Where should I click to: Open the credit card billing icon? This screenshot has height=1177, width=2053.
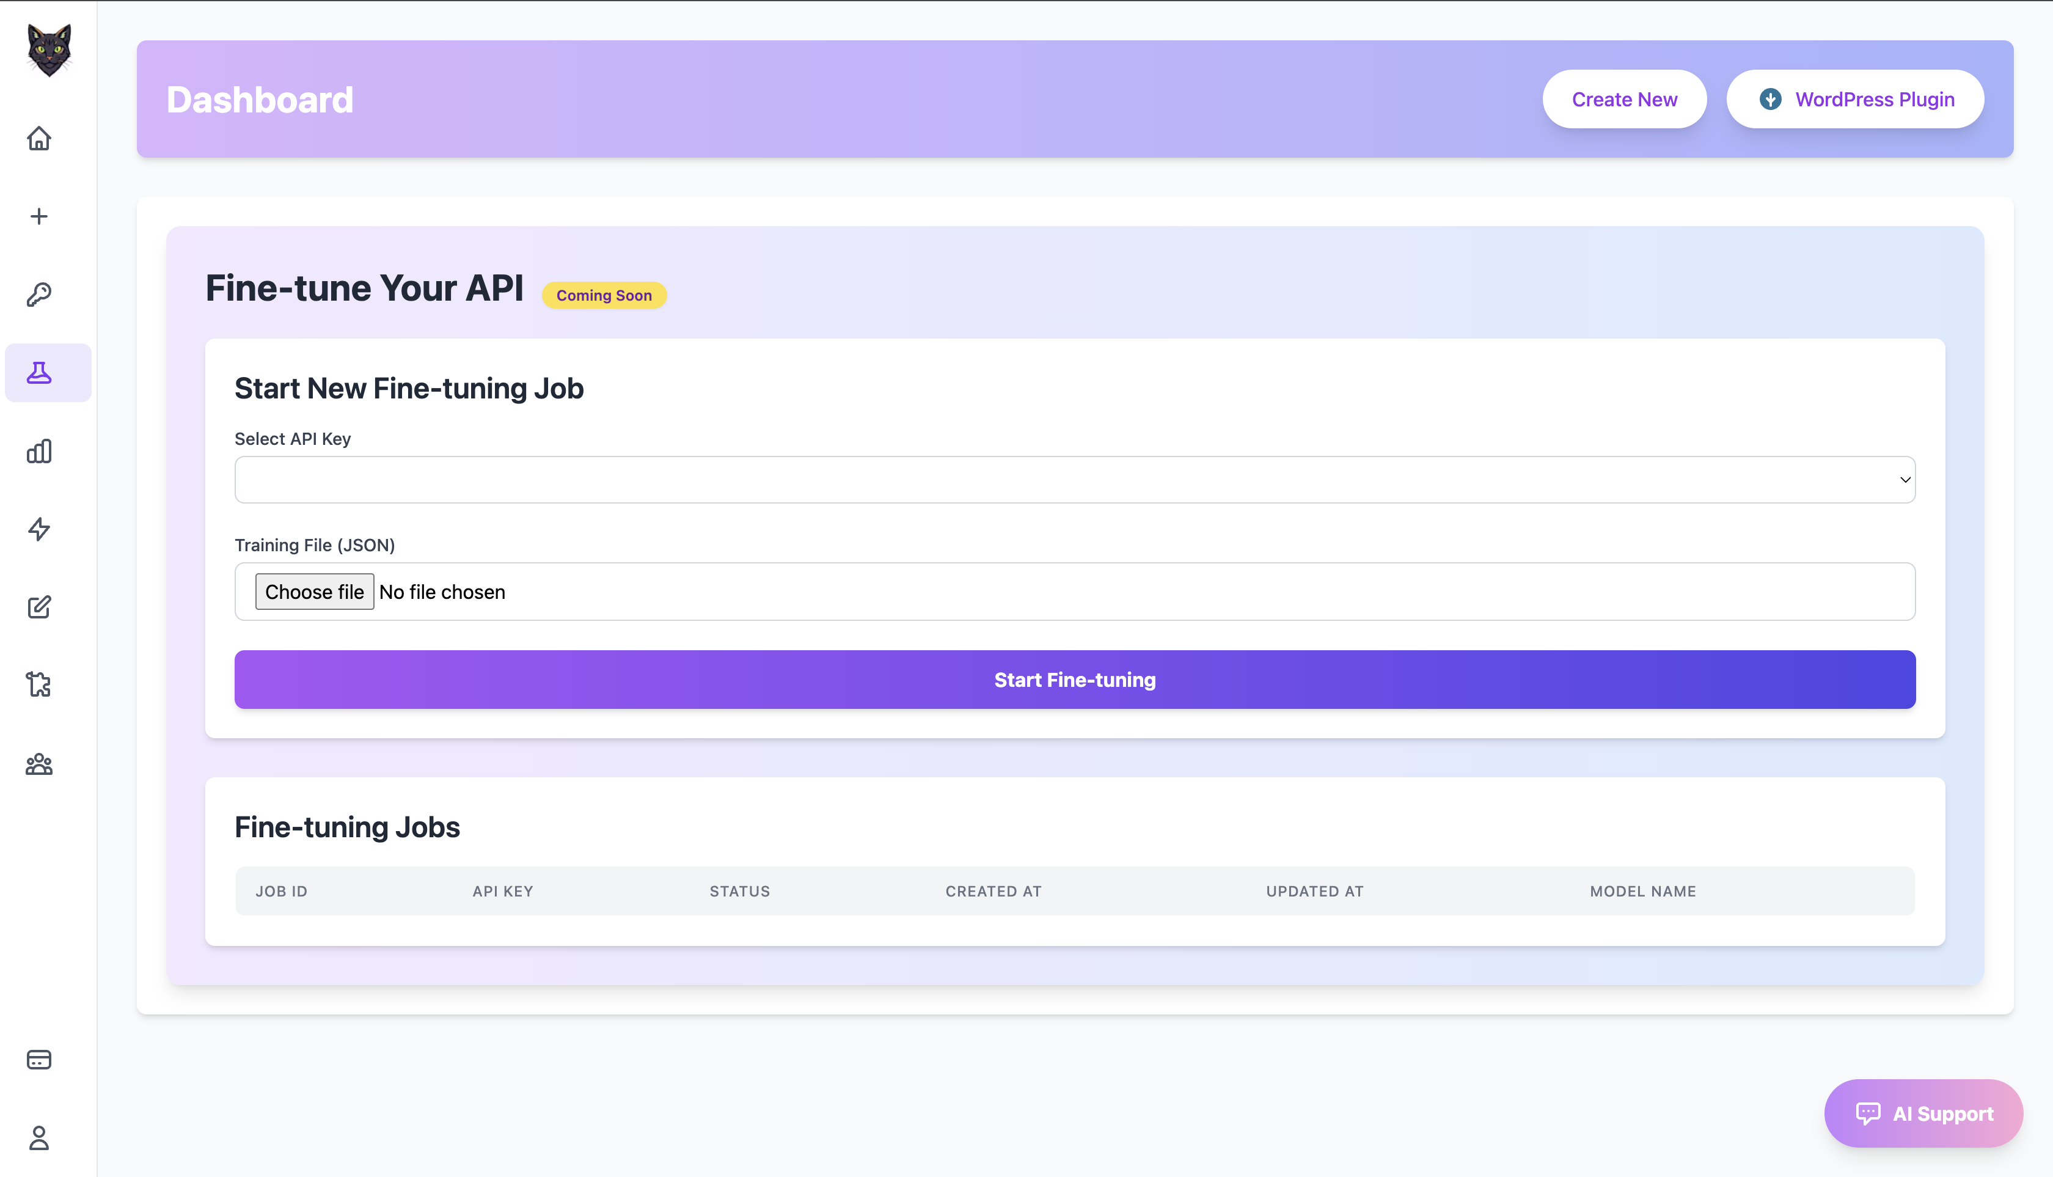point(38,1060)
